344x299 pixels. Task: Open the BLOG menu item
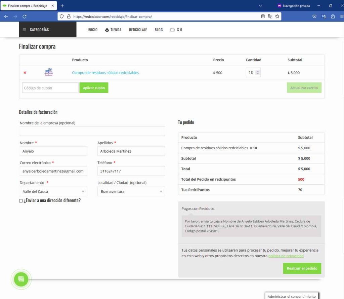pos(159,30)
